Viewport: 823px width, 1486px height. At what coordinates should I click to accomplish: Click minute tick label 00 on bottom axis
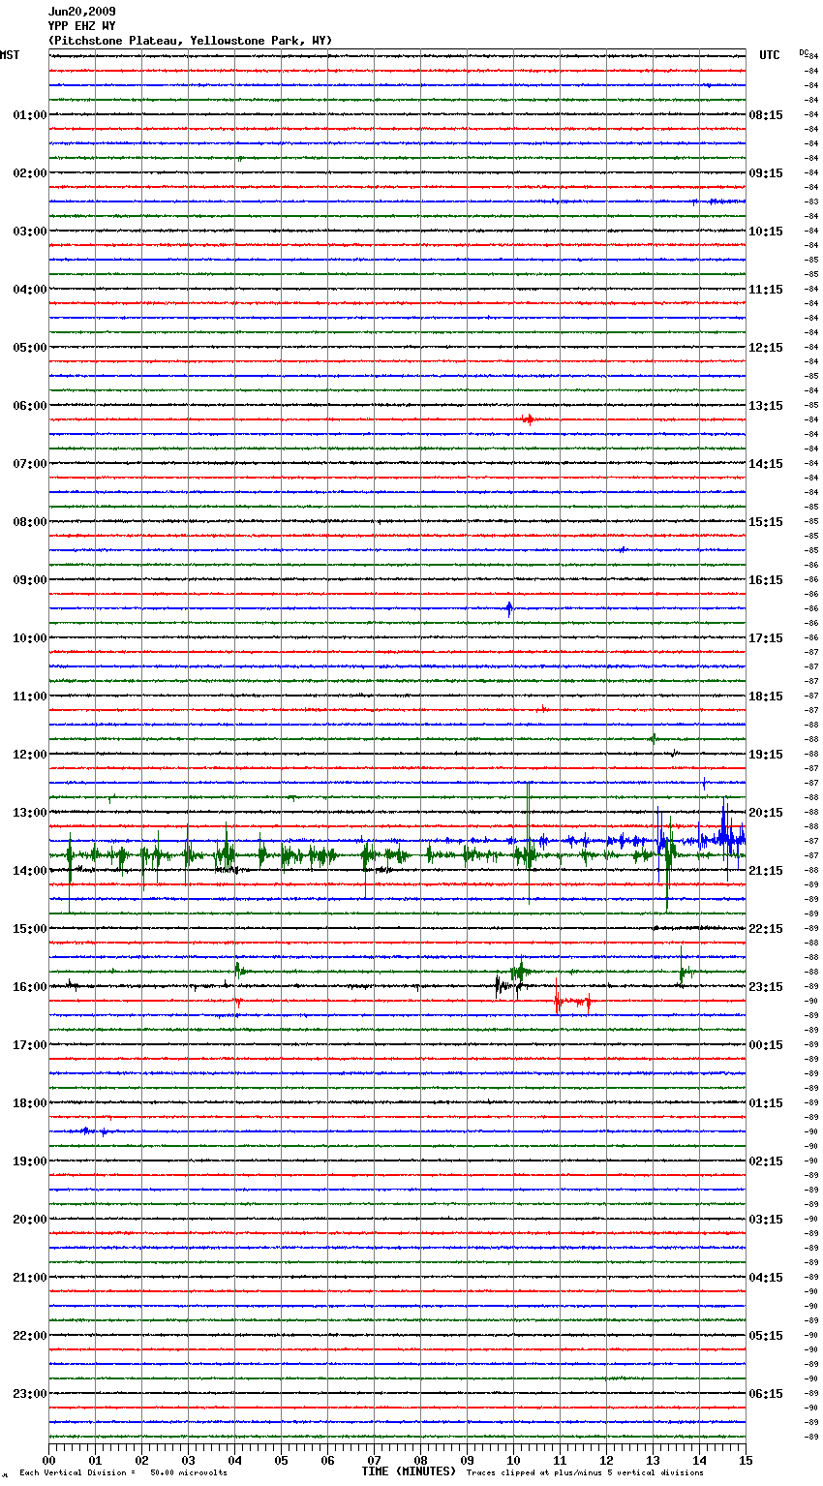coord(48,1460)
